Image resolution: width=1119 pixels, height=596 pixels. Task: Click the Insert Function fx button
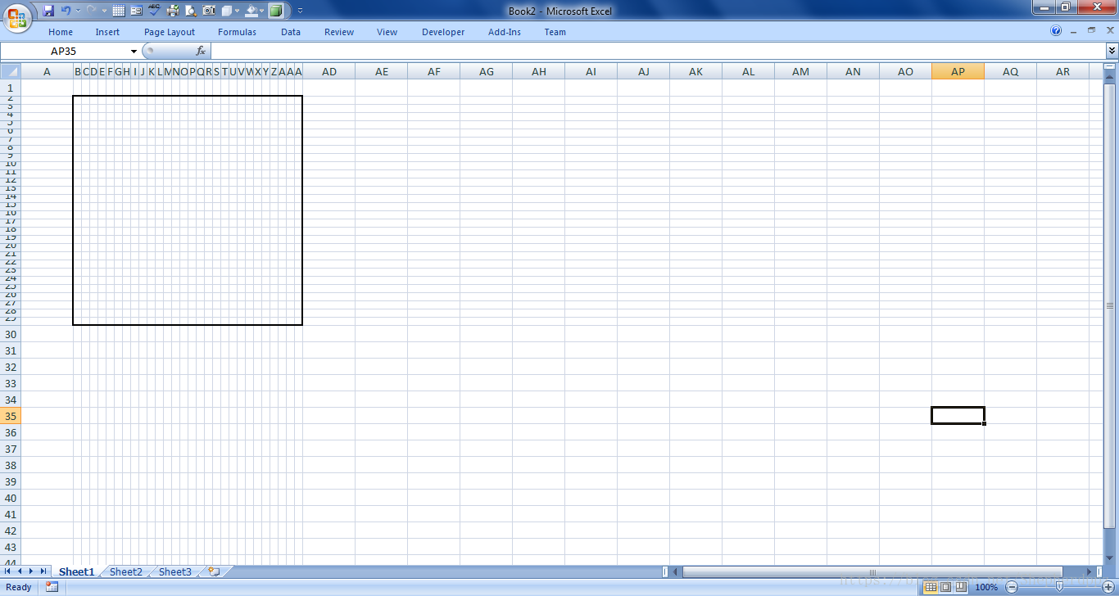point(201,51)
